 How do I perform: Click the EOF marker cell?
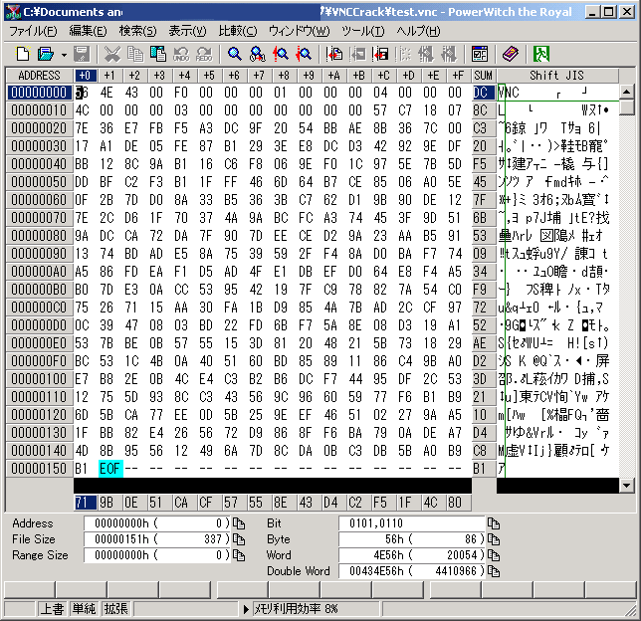click(110, 469)
